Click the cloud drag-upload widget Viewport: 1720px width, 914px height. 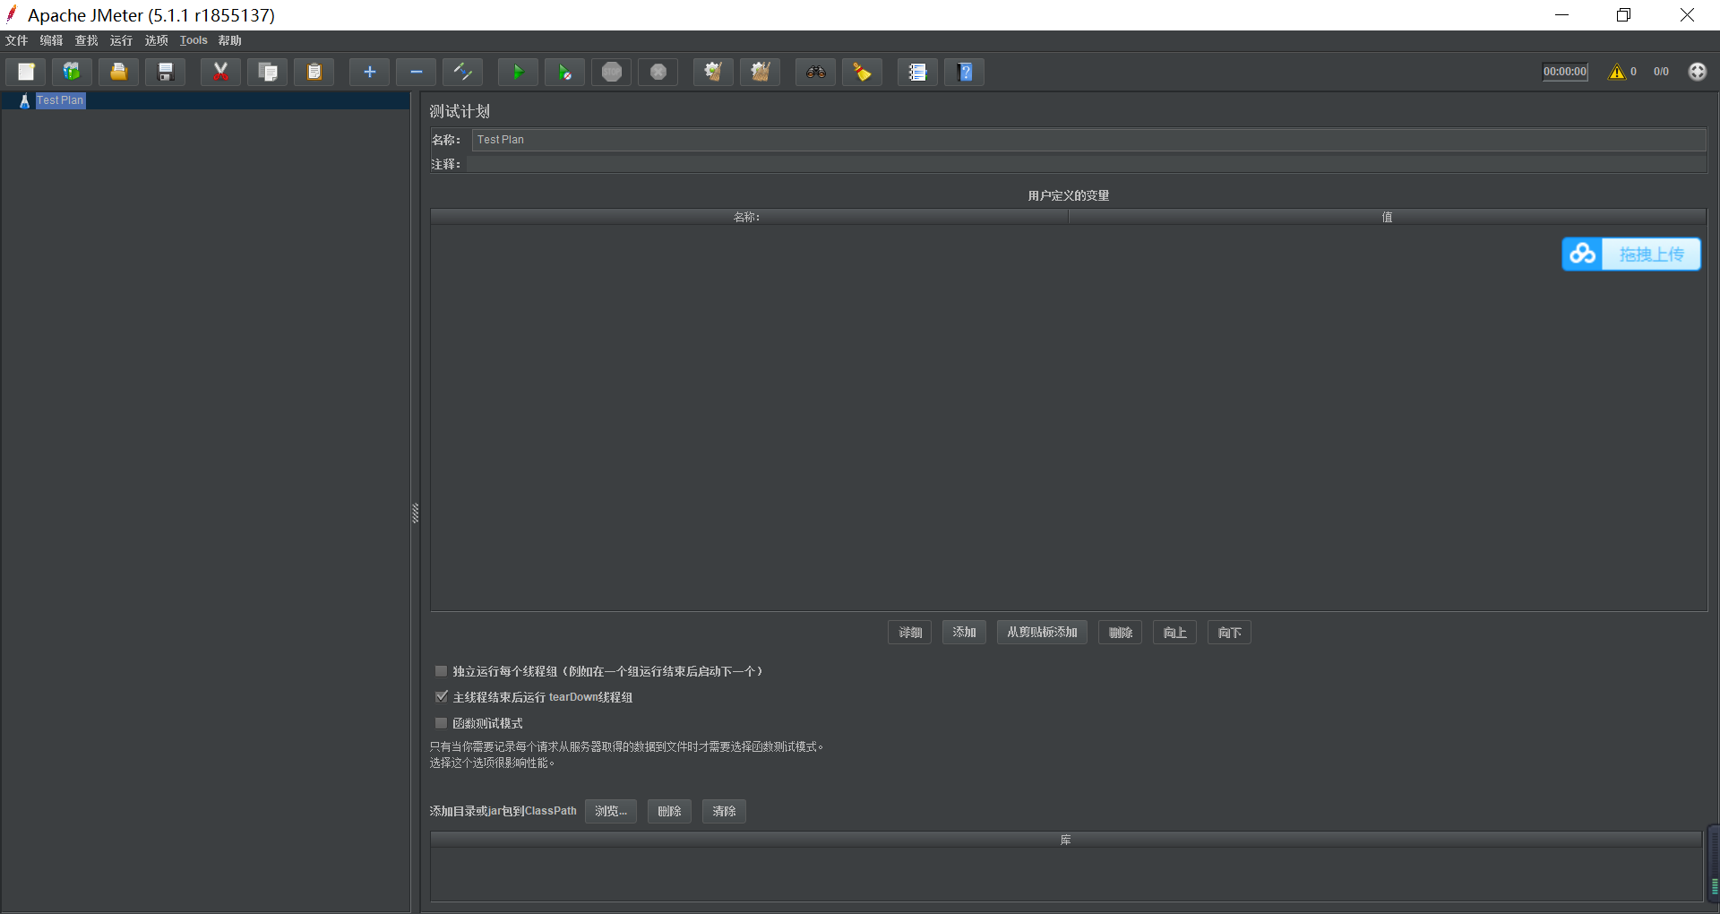[x=1631, y=254]
